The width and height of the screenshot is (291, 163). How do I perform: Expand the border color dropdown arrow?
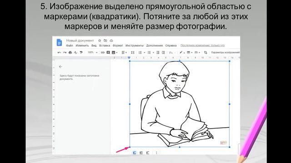point(184,53)
